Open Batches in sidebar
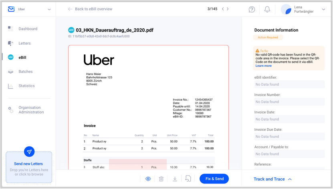 point(26,72)
